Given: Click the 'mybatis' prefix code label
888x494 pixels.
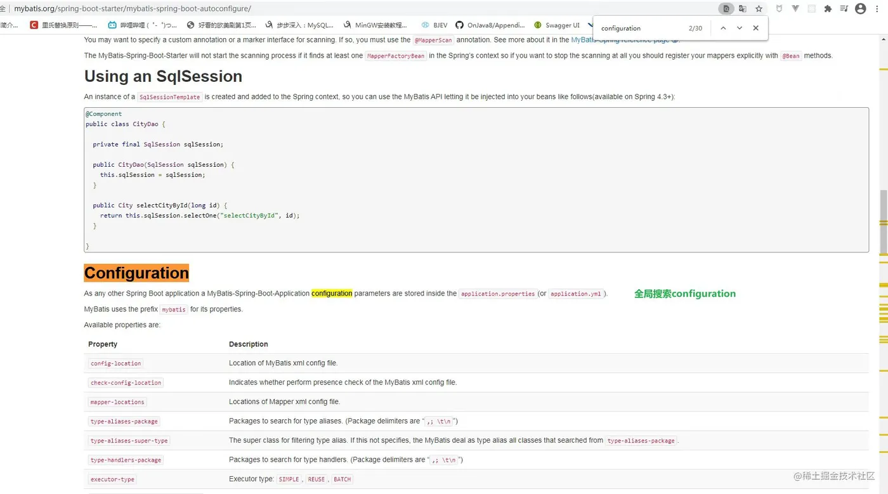Looking at the screenshot, I should click(x=174, y=309).
